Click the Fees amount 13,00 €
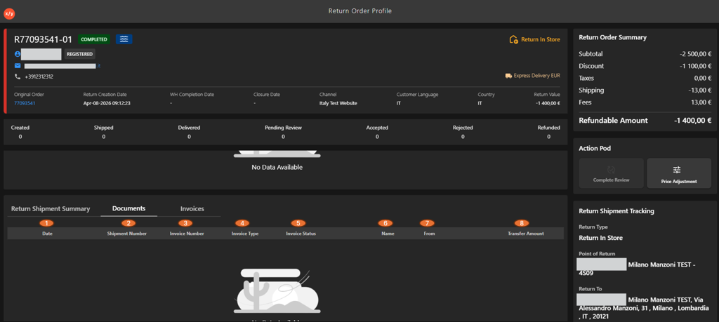The width and height of the screenshot is (719, 322). tap(702, 102)
